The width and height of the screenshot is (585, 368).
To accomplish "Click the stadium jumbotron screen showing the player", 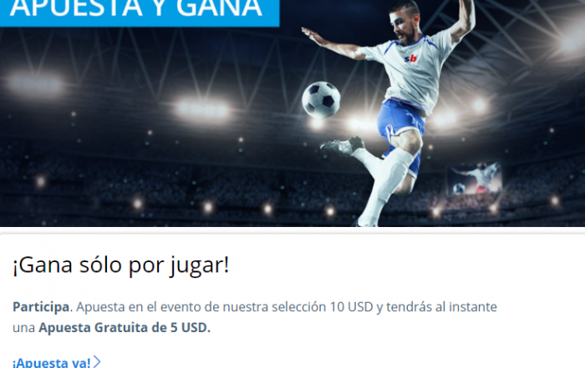I will click(474, 179).
